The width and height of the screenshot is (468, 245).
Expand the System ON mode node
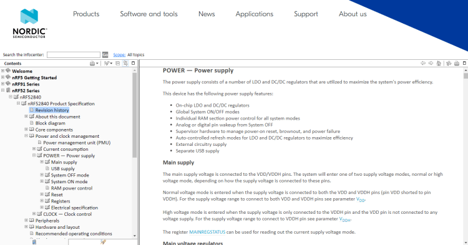42,181
